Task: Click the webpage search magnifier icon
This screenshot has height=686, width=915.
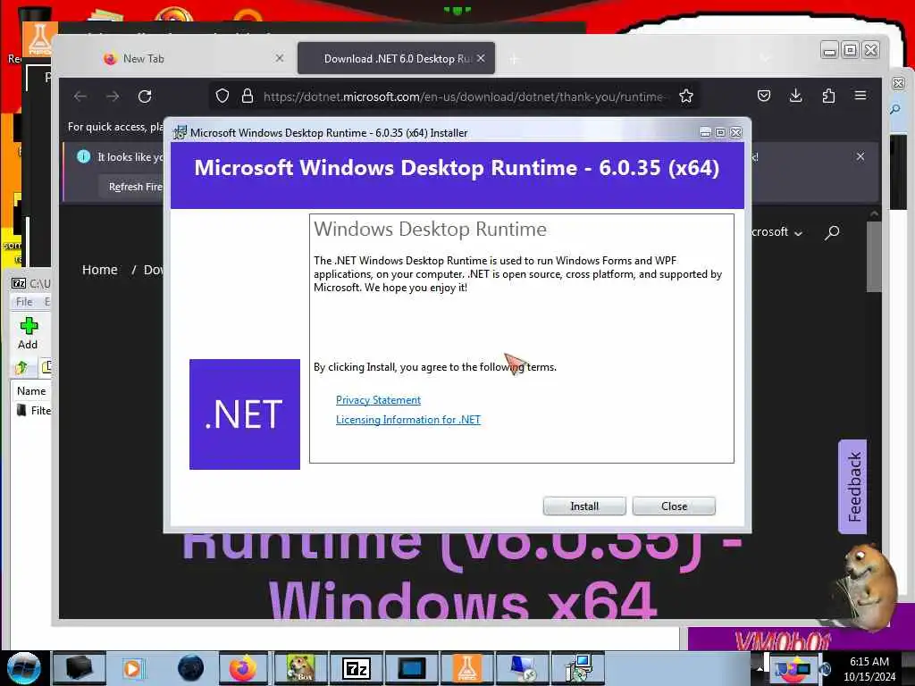Action: (x=832, y=232)
